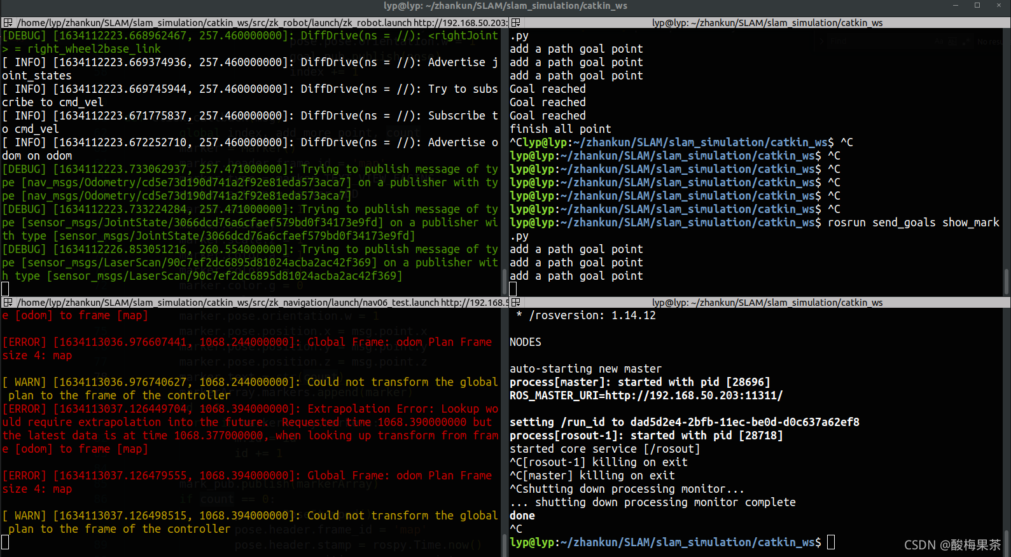Click the 'finish all point' output line
Image resolution: width=1011 pixels, height=557 pixels.
[x=561, y=129]
